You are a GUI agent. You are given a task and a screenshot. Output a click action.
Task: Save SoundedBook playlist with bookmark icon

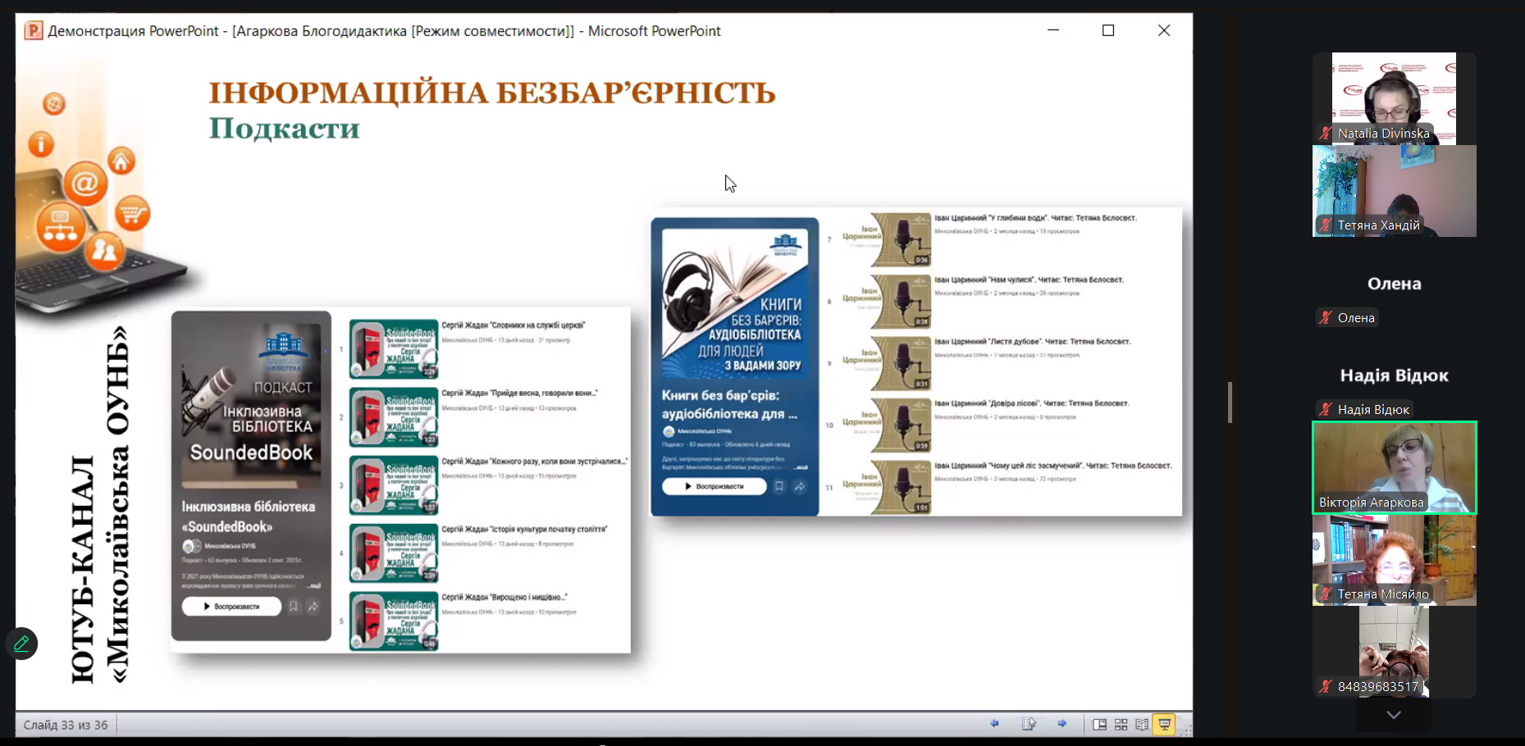tap(293, 607)
